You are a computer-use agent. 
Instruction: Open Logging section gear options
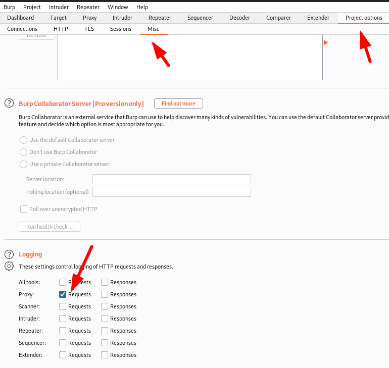9,266
